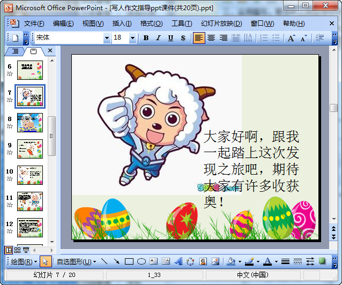Viewport: 342px width, 285px height.
Task: Select slide 10 thumbnail
Action: [30, 175]
